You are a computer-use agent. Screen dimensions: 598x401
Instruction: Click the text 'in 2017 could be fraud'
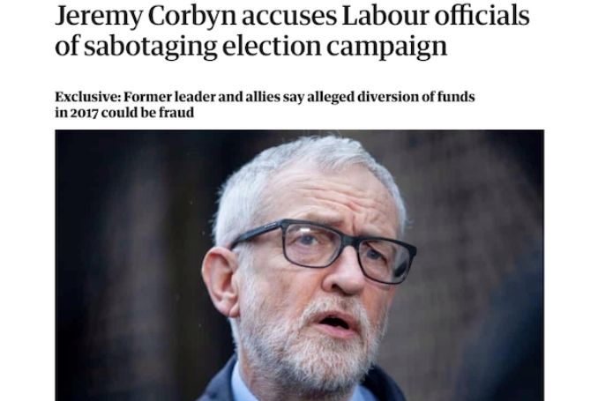point(124,113)
